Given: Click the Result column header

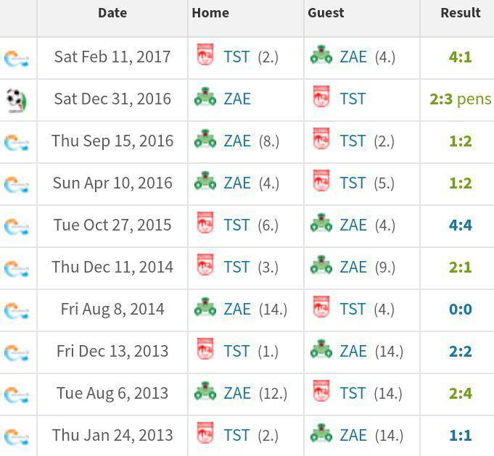Looking at the screenshot, I should (x=461, y=13).
